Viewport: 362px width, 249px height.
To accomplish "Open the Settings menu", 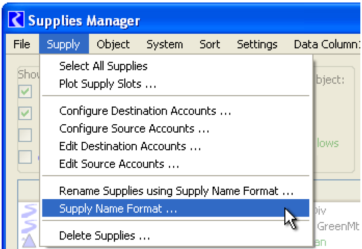I will click(257, 44).
